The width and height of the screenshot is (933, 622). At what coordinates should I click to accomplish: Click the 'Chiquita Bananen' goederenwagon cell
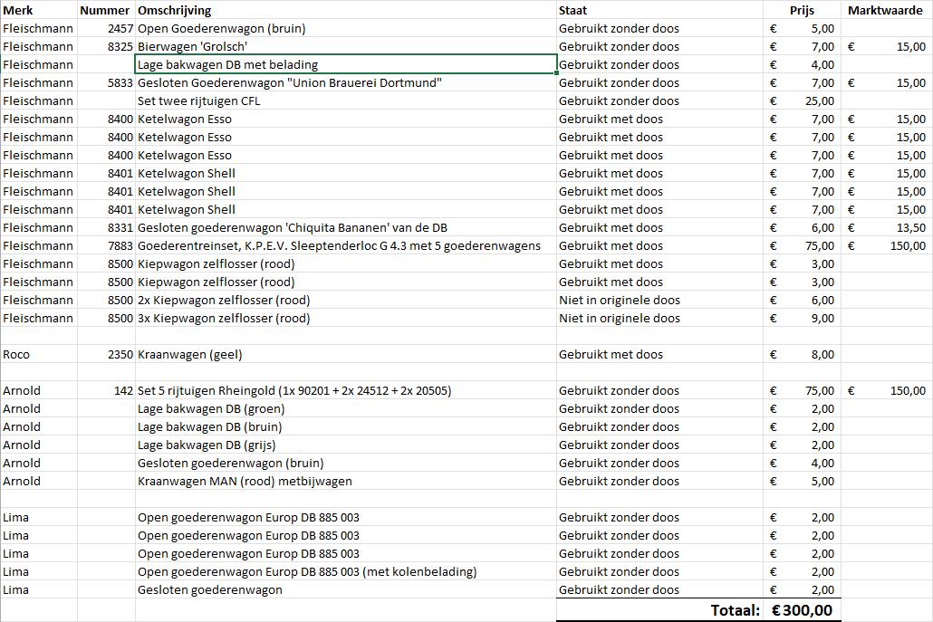[x=346, y=228]
